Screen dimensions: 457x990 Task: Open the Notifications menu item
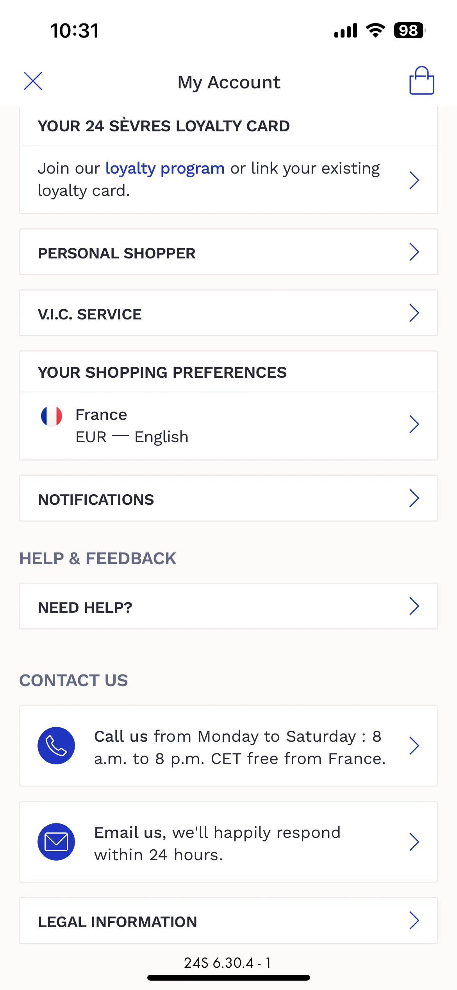(x=228, y=498)
